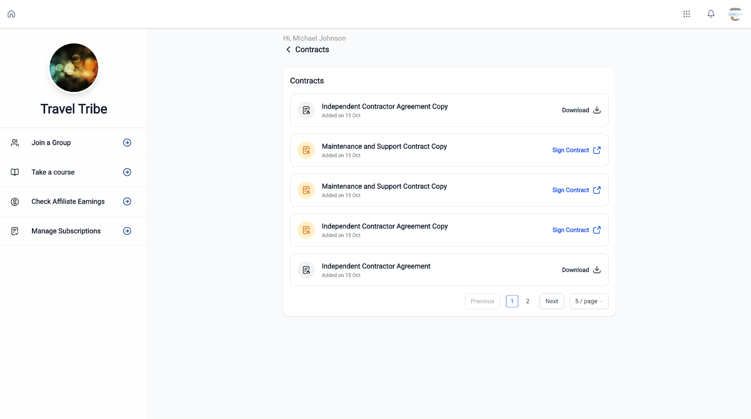The image size is (751, 419).
Task: Click the dollar icon for Check Affiliate Earnings
Action: coord(15,202)
